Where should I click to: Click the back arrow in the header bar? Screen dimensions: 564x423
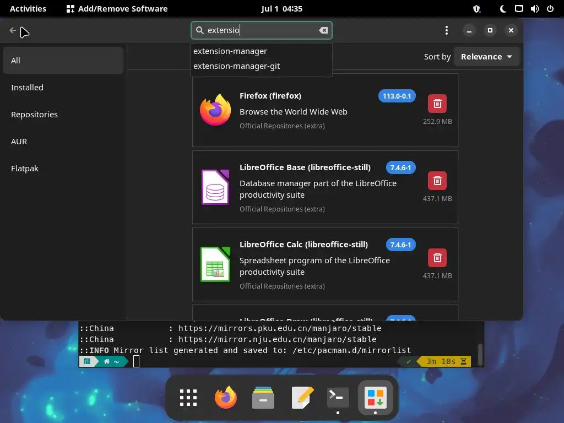(x=13, y=31)
